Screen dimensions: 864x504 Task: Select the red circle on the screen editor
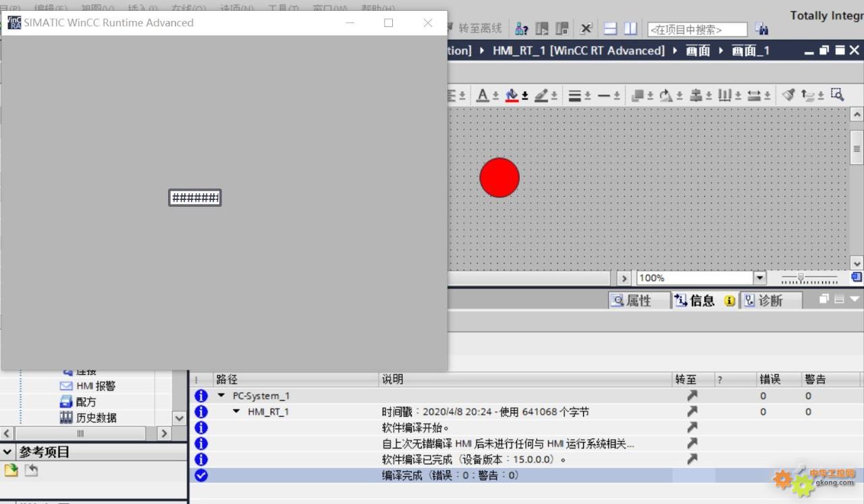(x=500, y=178)
